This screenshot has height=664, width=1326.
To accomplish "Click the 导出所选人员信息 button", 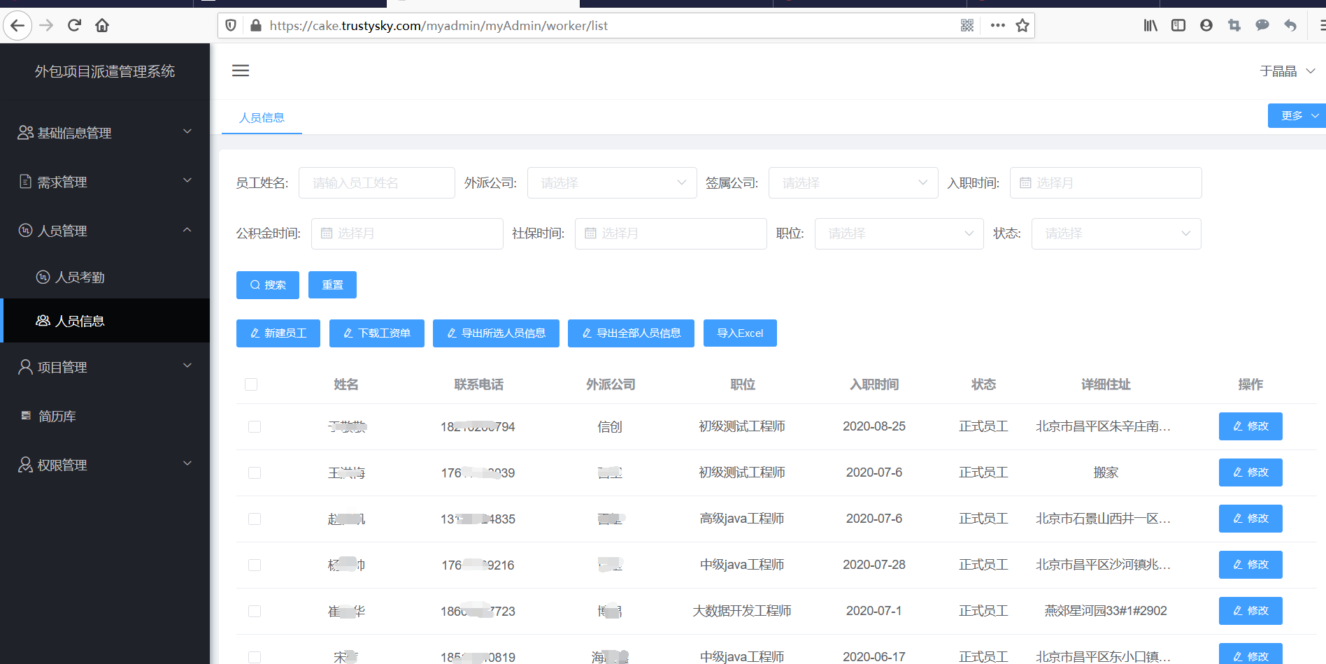I will click(x=496, y=333).
